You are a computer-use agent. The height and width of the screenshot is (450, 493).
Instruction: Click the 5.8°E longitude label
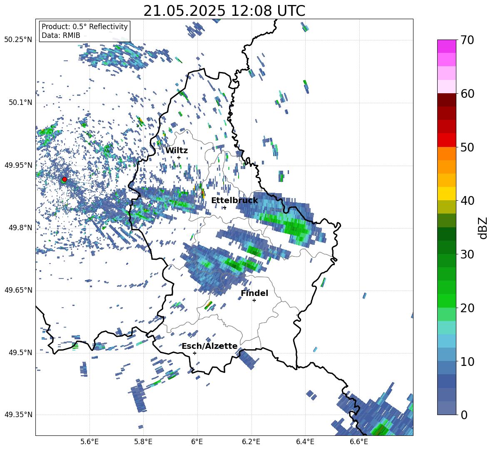point(143,442)
